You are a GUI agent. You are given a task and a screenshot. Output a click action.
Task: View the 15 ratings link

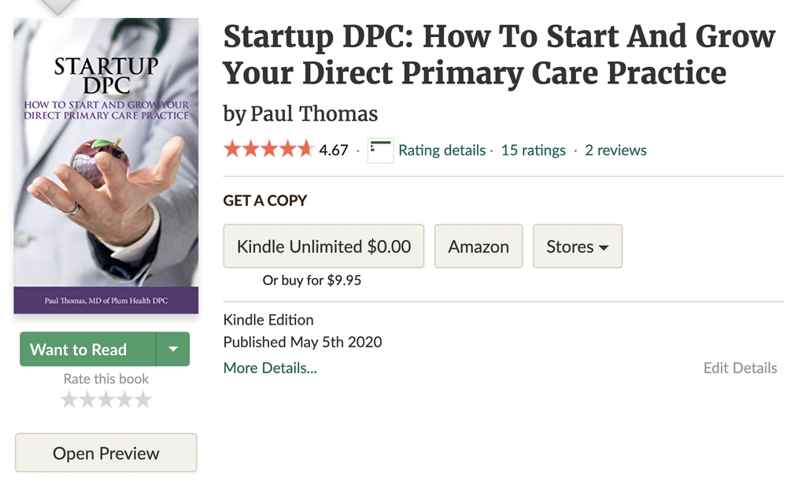(x=533, y=150)
